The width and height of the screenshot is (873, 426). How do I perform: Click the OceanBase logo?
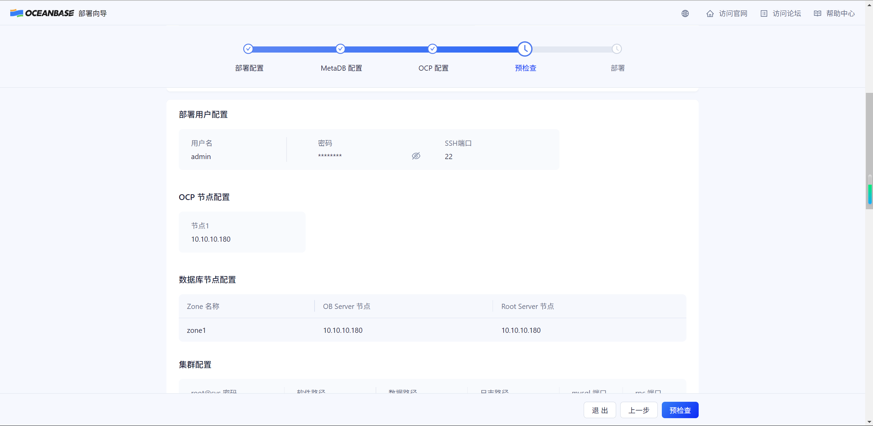pos(42,13)
